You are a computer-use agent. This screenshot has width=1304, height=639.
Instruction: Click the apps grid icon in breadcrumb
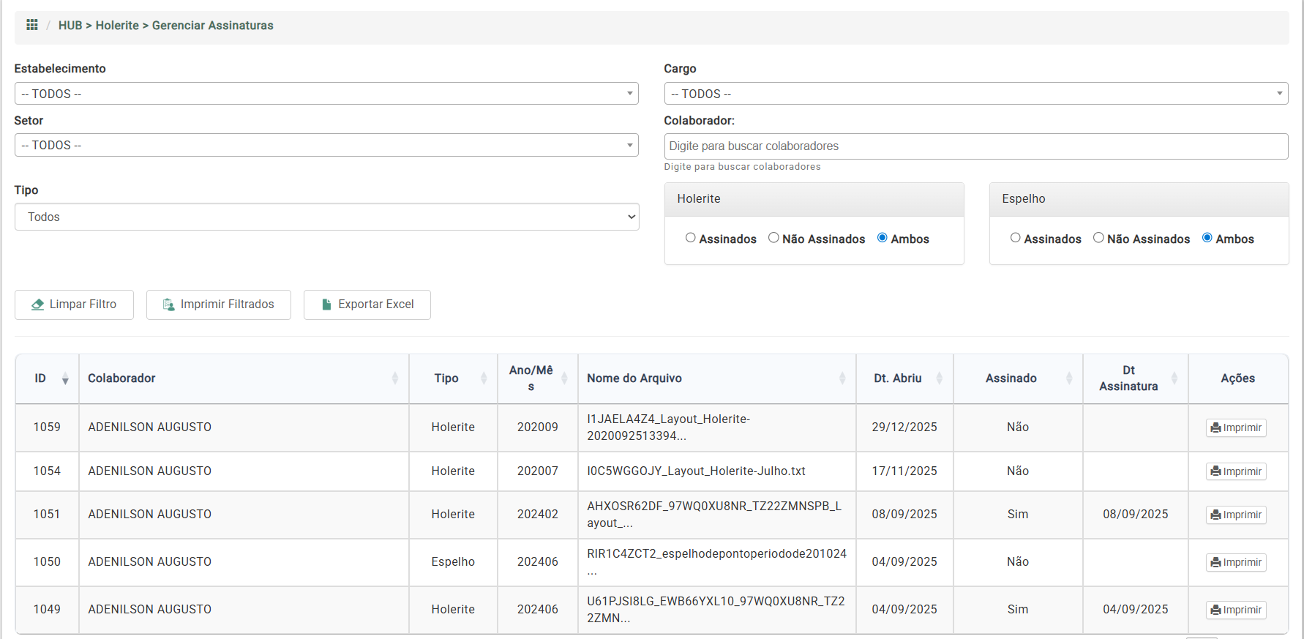[31, 25]
